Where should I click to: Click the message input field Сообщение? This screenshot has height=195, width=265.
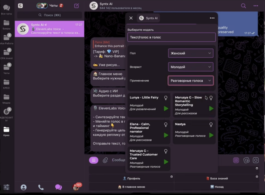pyautogui.click(x=119, y=160)
